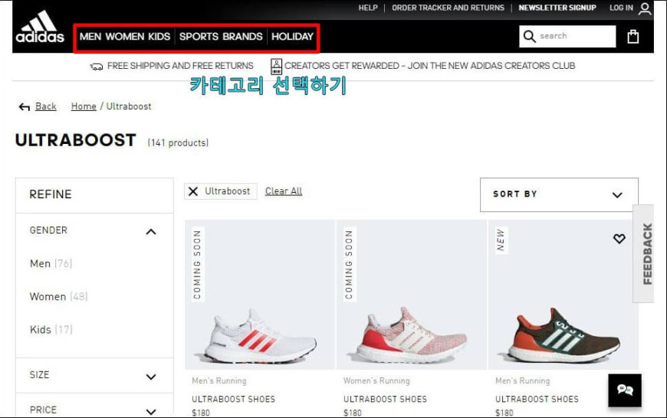This screenshot has height=418, width=667.
Task: Click the HELP link
Action: click(x=368, y=8)
